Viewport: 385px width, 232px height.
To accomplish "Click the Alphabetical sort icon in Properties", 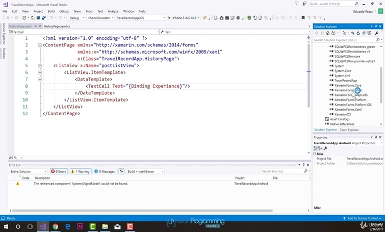I will coord(320,148).
